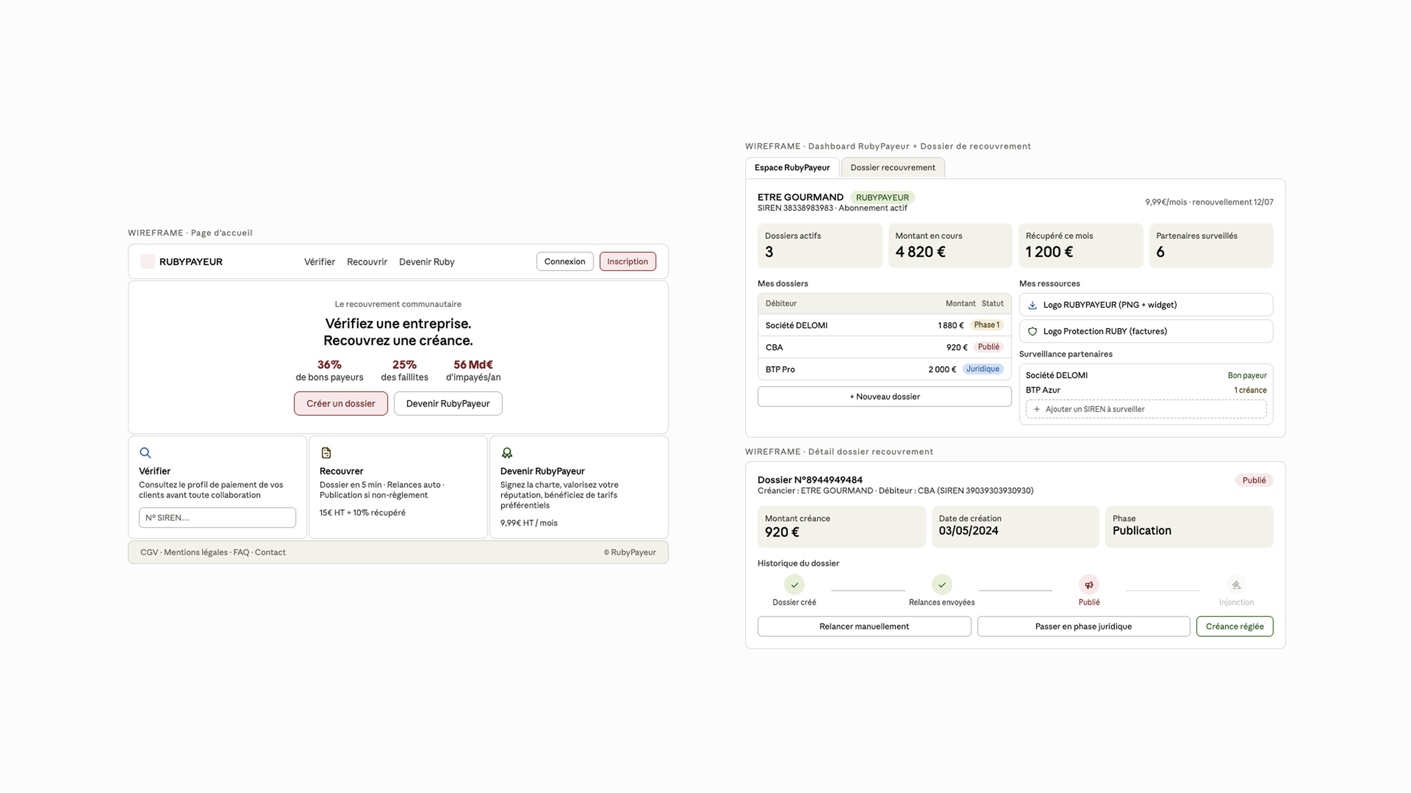This screenshot has height=793, width=1411.
Task: Click the award ribbon icon in Devenir RubyPayeur card
Action: (507, 453)
